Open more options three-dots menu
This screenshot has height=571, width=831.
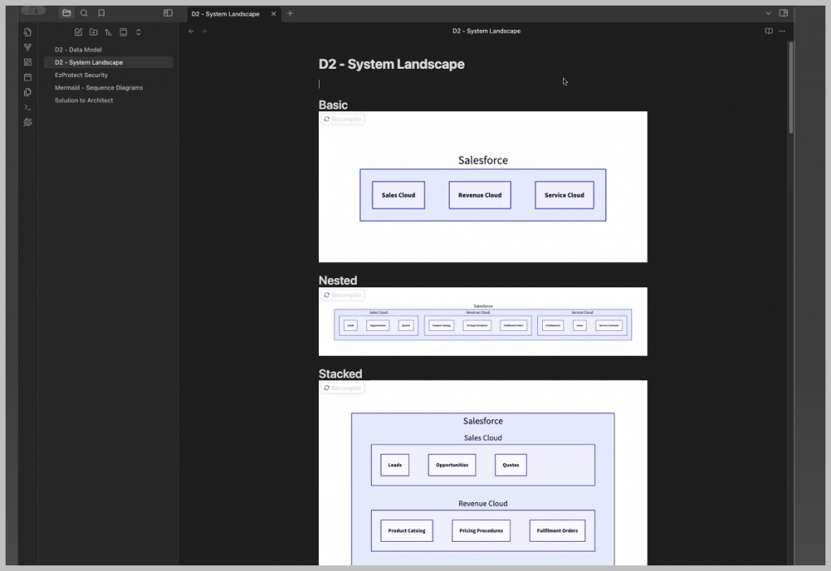pyautogui.click(x=782, y=32)
